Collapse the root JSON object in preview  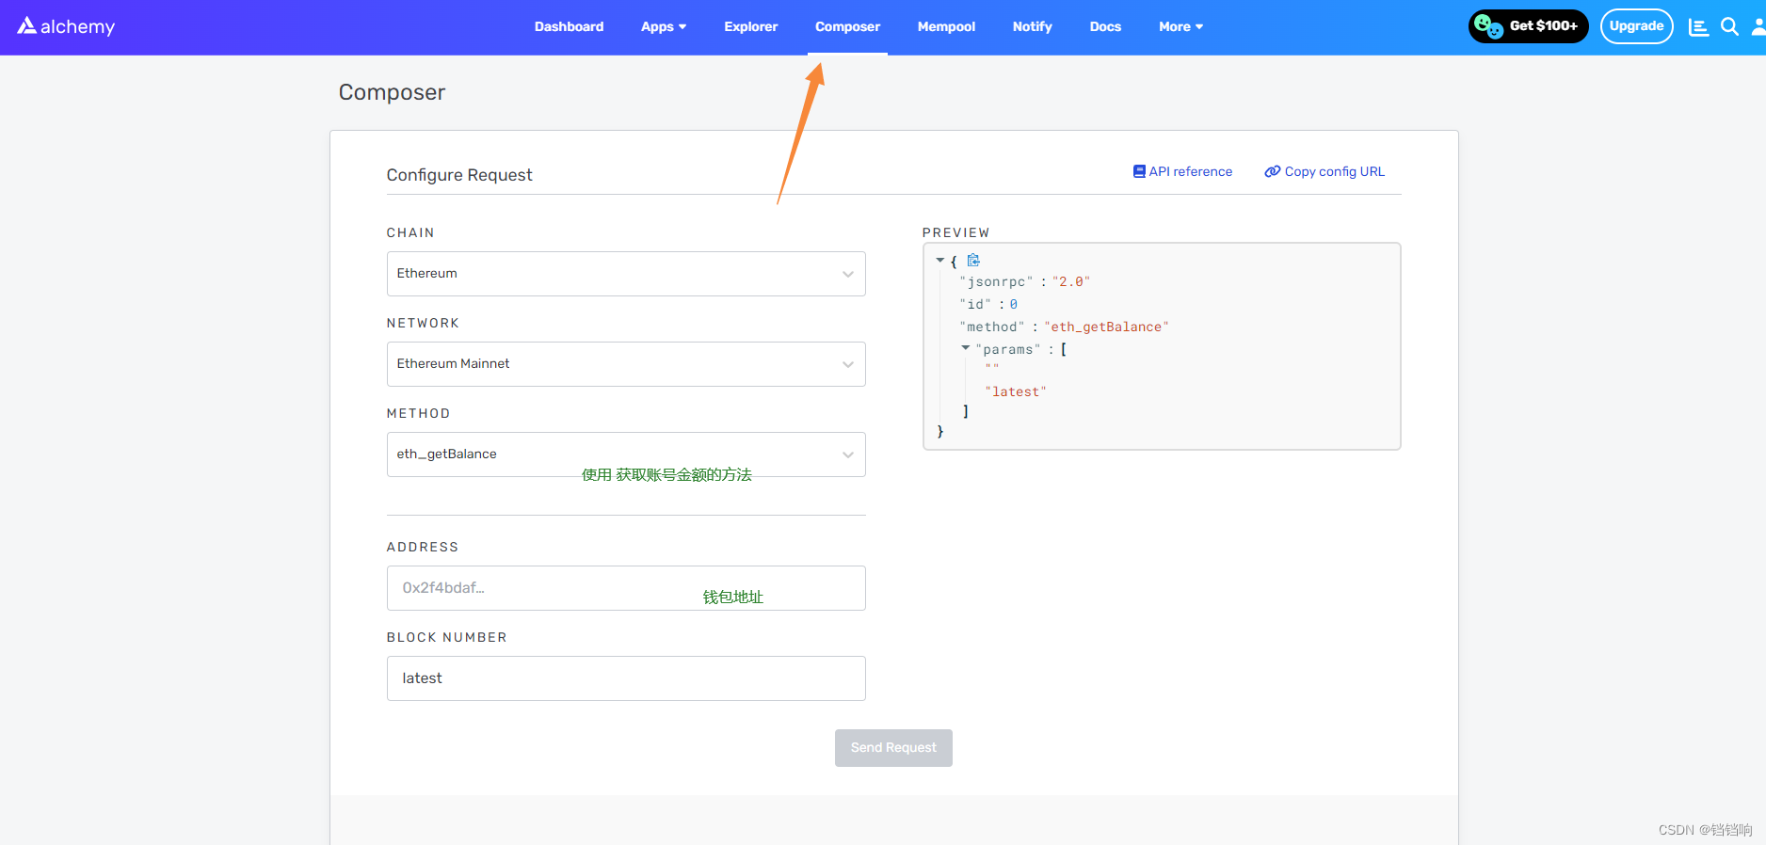click(x=939, y=261)
